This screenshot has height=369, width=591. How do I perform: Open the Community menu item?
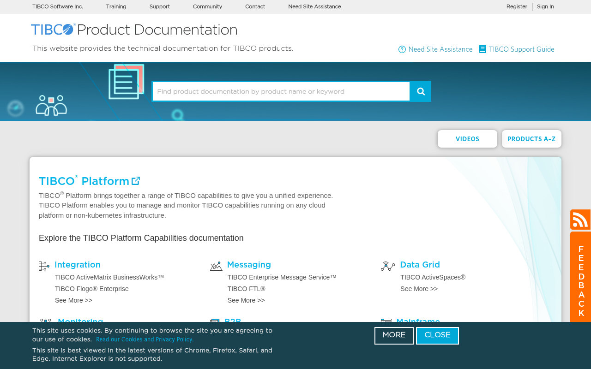pyautogui.click(x=207, y=6)
